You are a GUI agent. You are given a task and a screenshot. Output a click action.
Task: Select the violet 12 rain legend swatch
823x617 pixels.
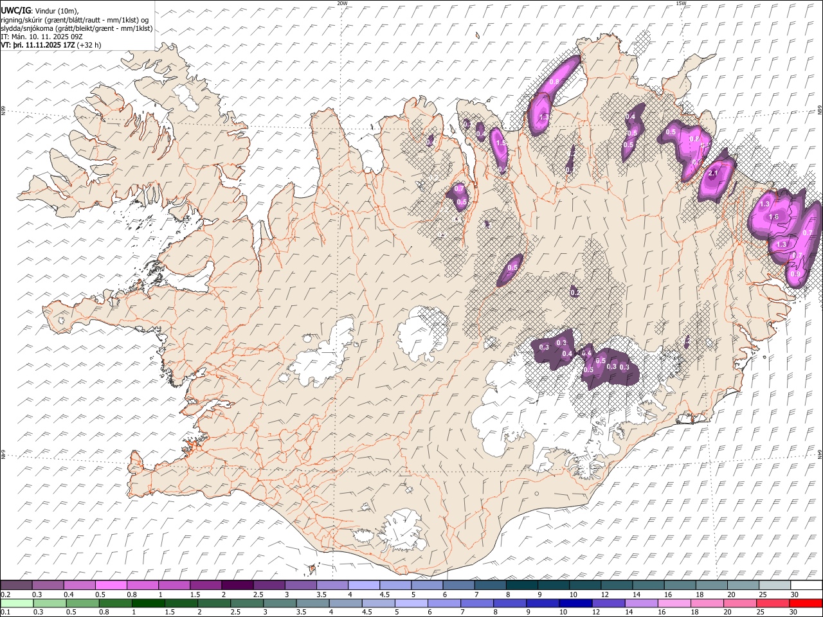[608, 604]
